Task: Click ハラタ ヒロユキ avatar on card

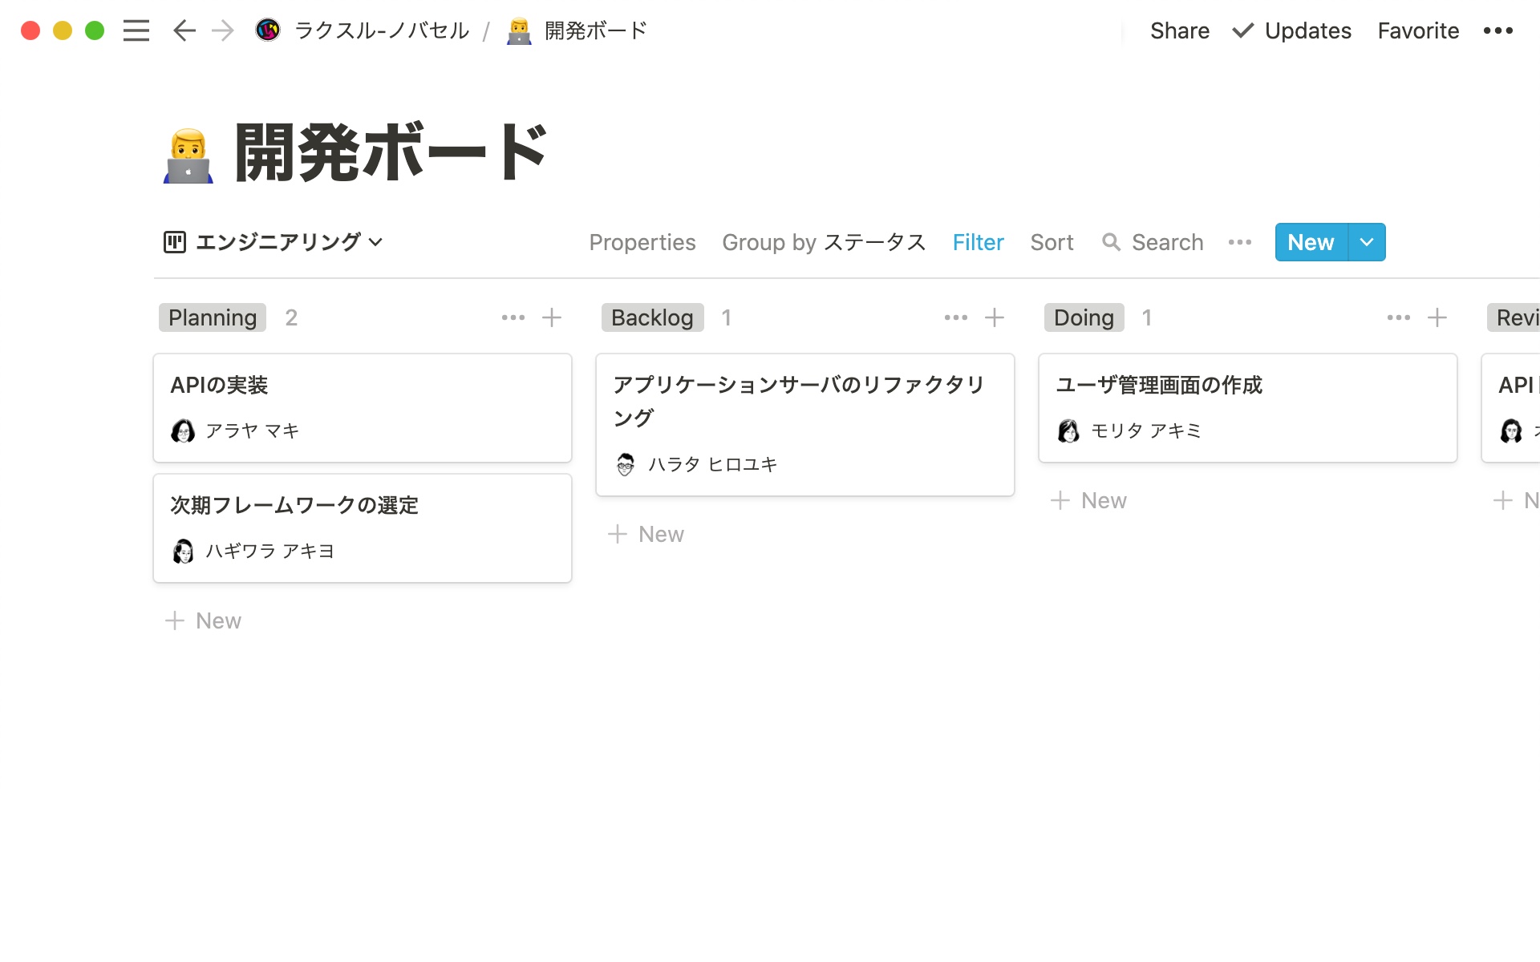Action: coord(626,465)
